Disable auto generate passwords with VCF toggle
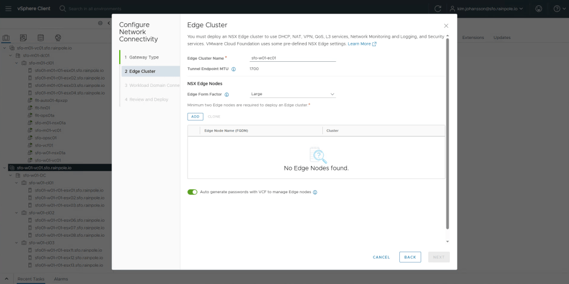Image resolution: width=569 pixels, height=284 pixels. tap(193, 192)
